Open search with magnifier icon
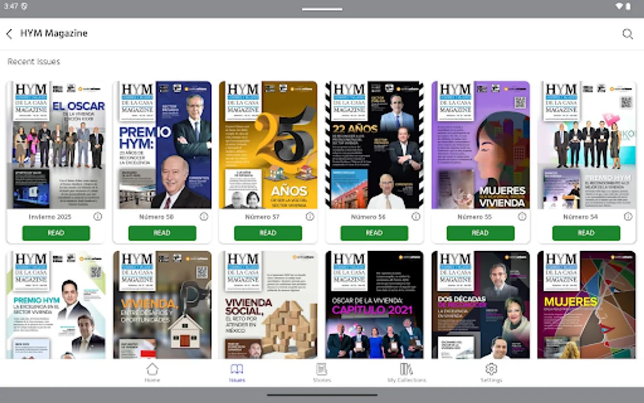The height and width of the screenshot is (403, 644). (627, 34)
